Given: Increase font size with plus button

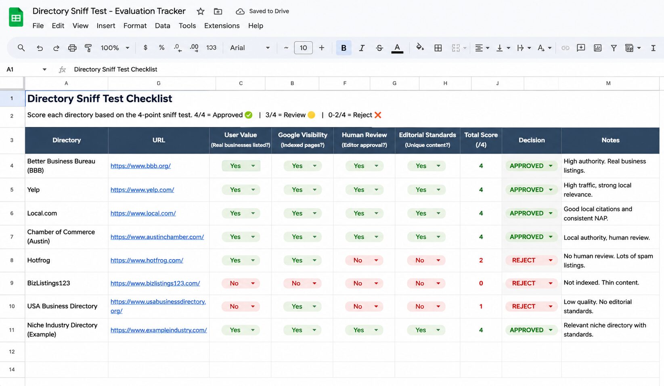Looking at the screenshot, I should click(322, 48).
